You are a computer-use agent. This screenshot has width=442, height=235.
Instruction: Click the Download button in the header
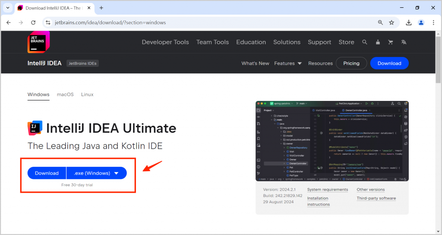click(x=389, y=63)
